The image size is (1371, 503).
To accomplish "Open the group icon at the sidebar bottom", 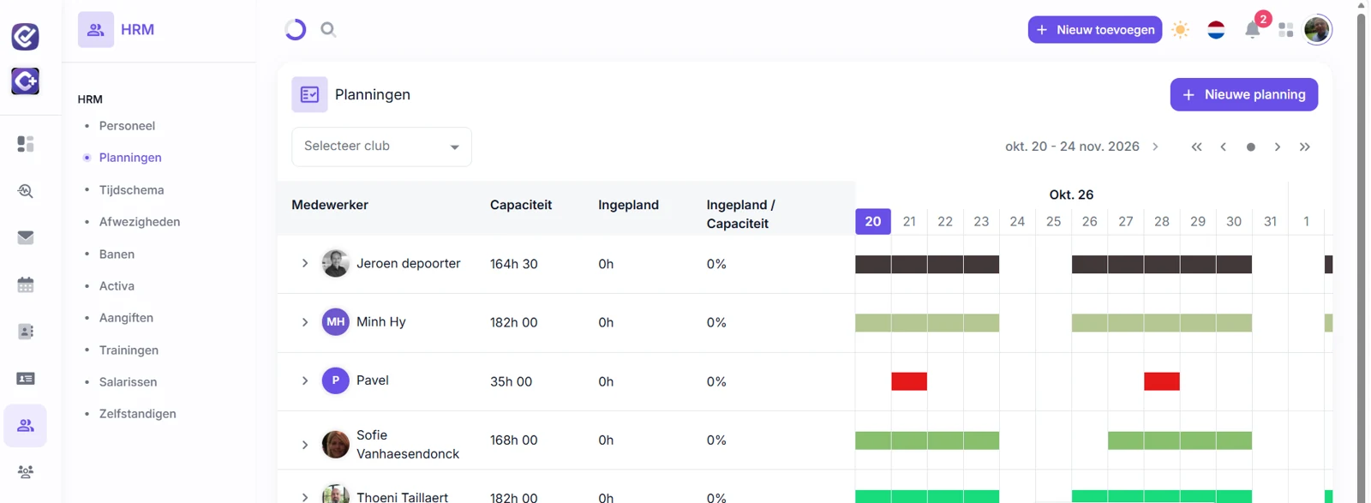I will 26,472.
